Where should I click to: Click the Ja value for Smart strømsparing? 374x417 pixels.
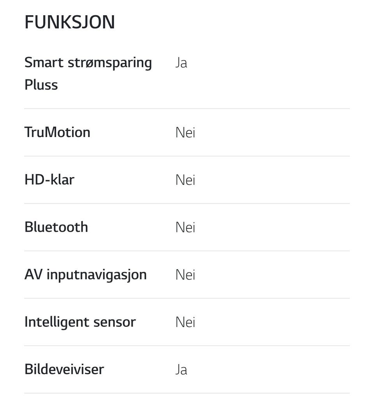click(x=181, y=62)
